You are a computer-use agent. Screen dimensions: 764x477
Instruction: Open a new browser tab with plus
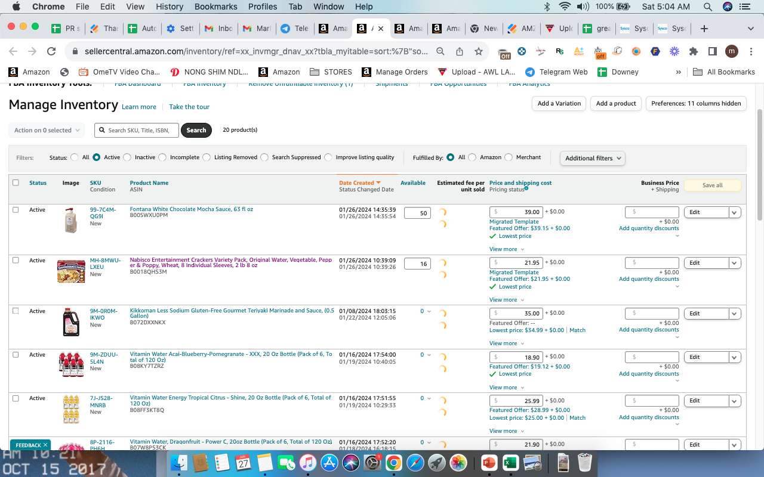704,29
